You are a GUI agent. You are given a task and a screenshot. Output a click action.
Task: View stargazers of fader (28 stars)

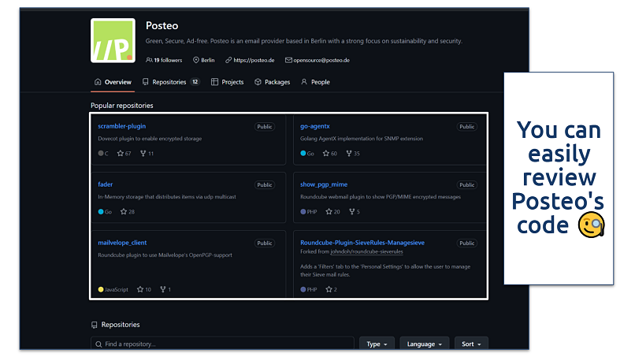pyautogui.click(x=128, y=212)
